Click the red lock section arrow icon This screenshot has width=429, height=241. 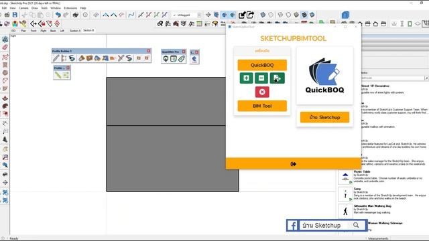[x=42, y=24]
